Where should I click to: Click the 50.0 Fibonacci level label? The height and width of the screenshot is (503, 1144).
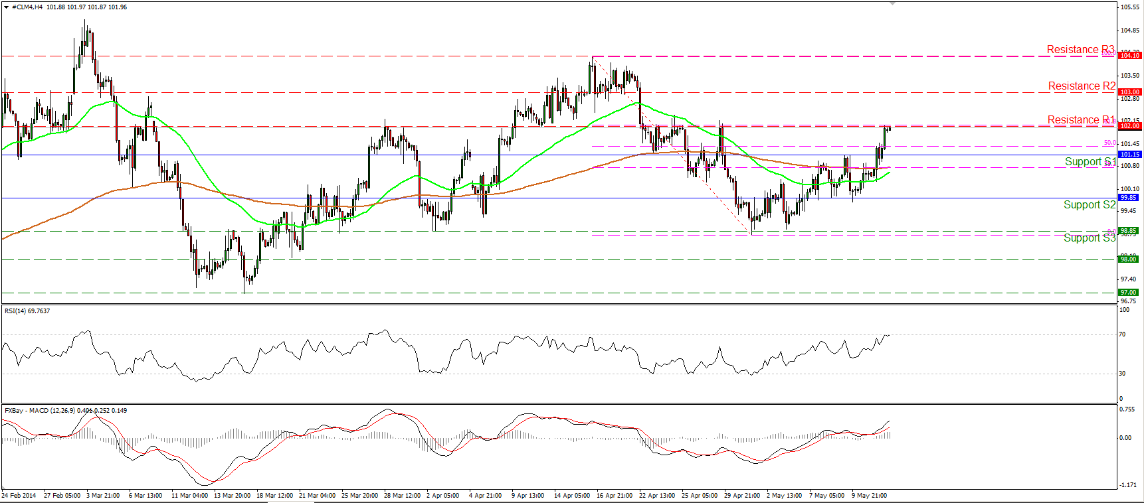1109,143
